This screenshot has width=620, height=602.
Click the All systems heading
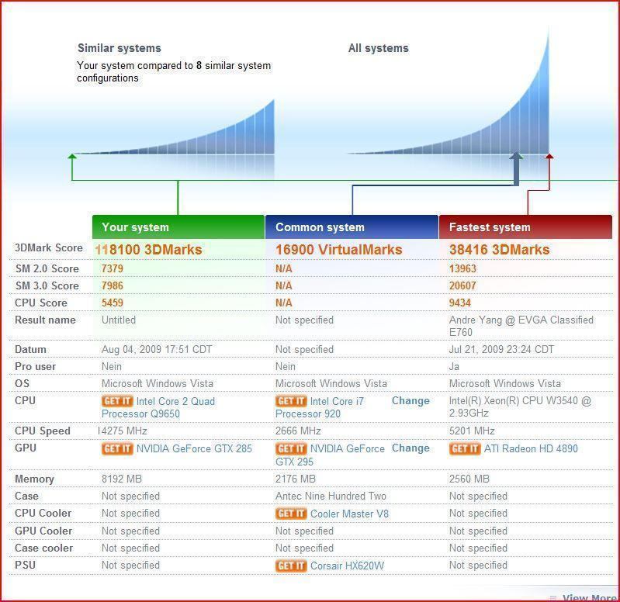pos(379,48)
